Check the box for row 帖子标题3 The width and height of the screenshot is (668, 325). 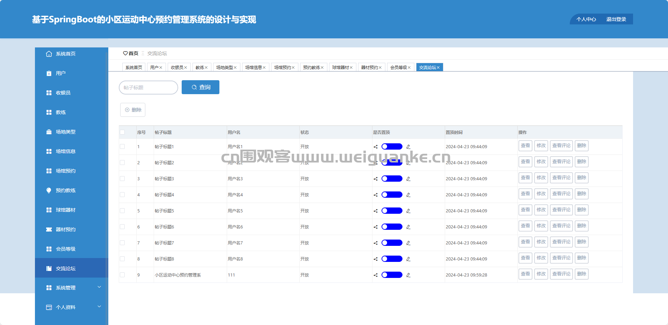click(122, 179)
